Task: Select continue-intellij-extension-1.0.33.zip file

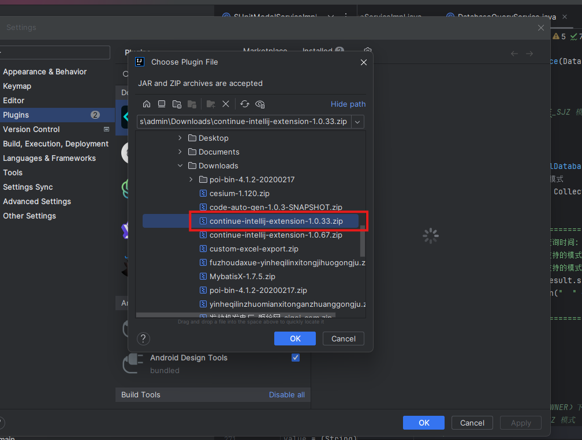Action: click(x=276, y=221)
